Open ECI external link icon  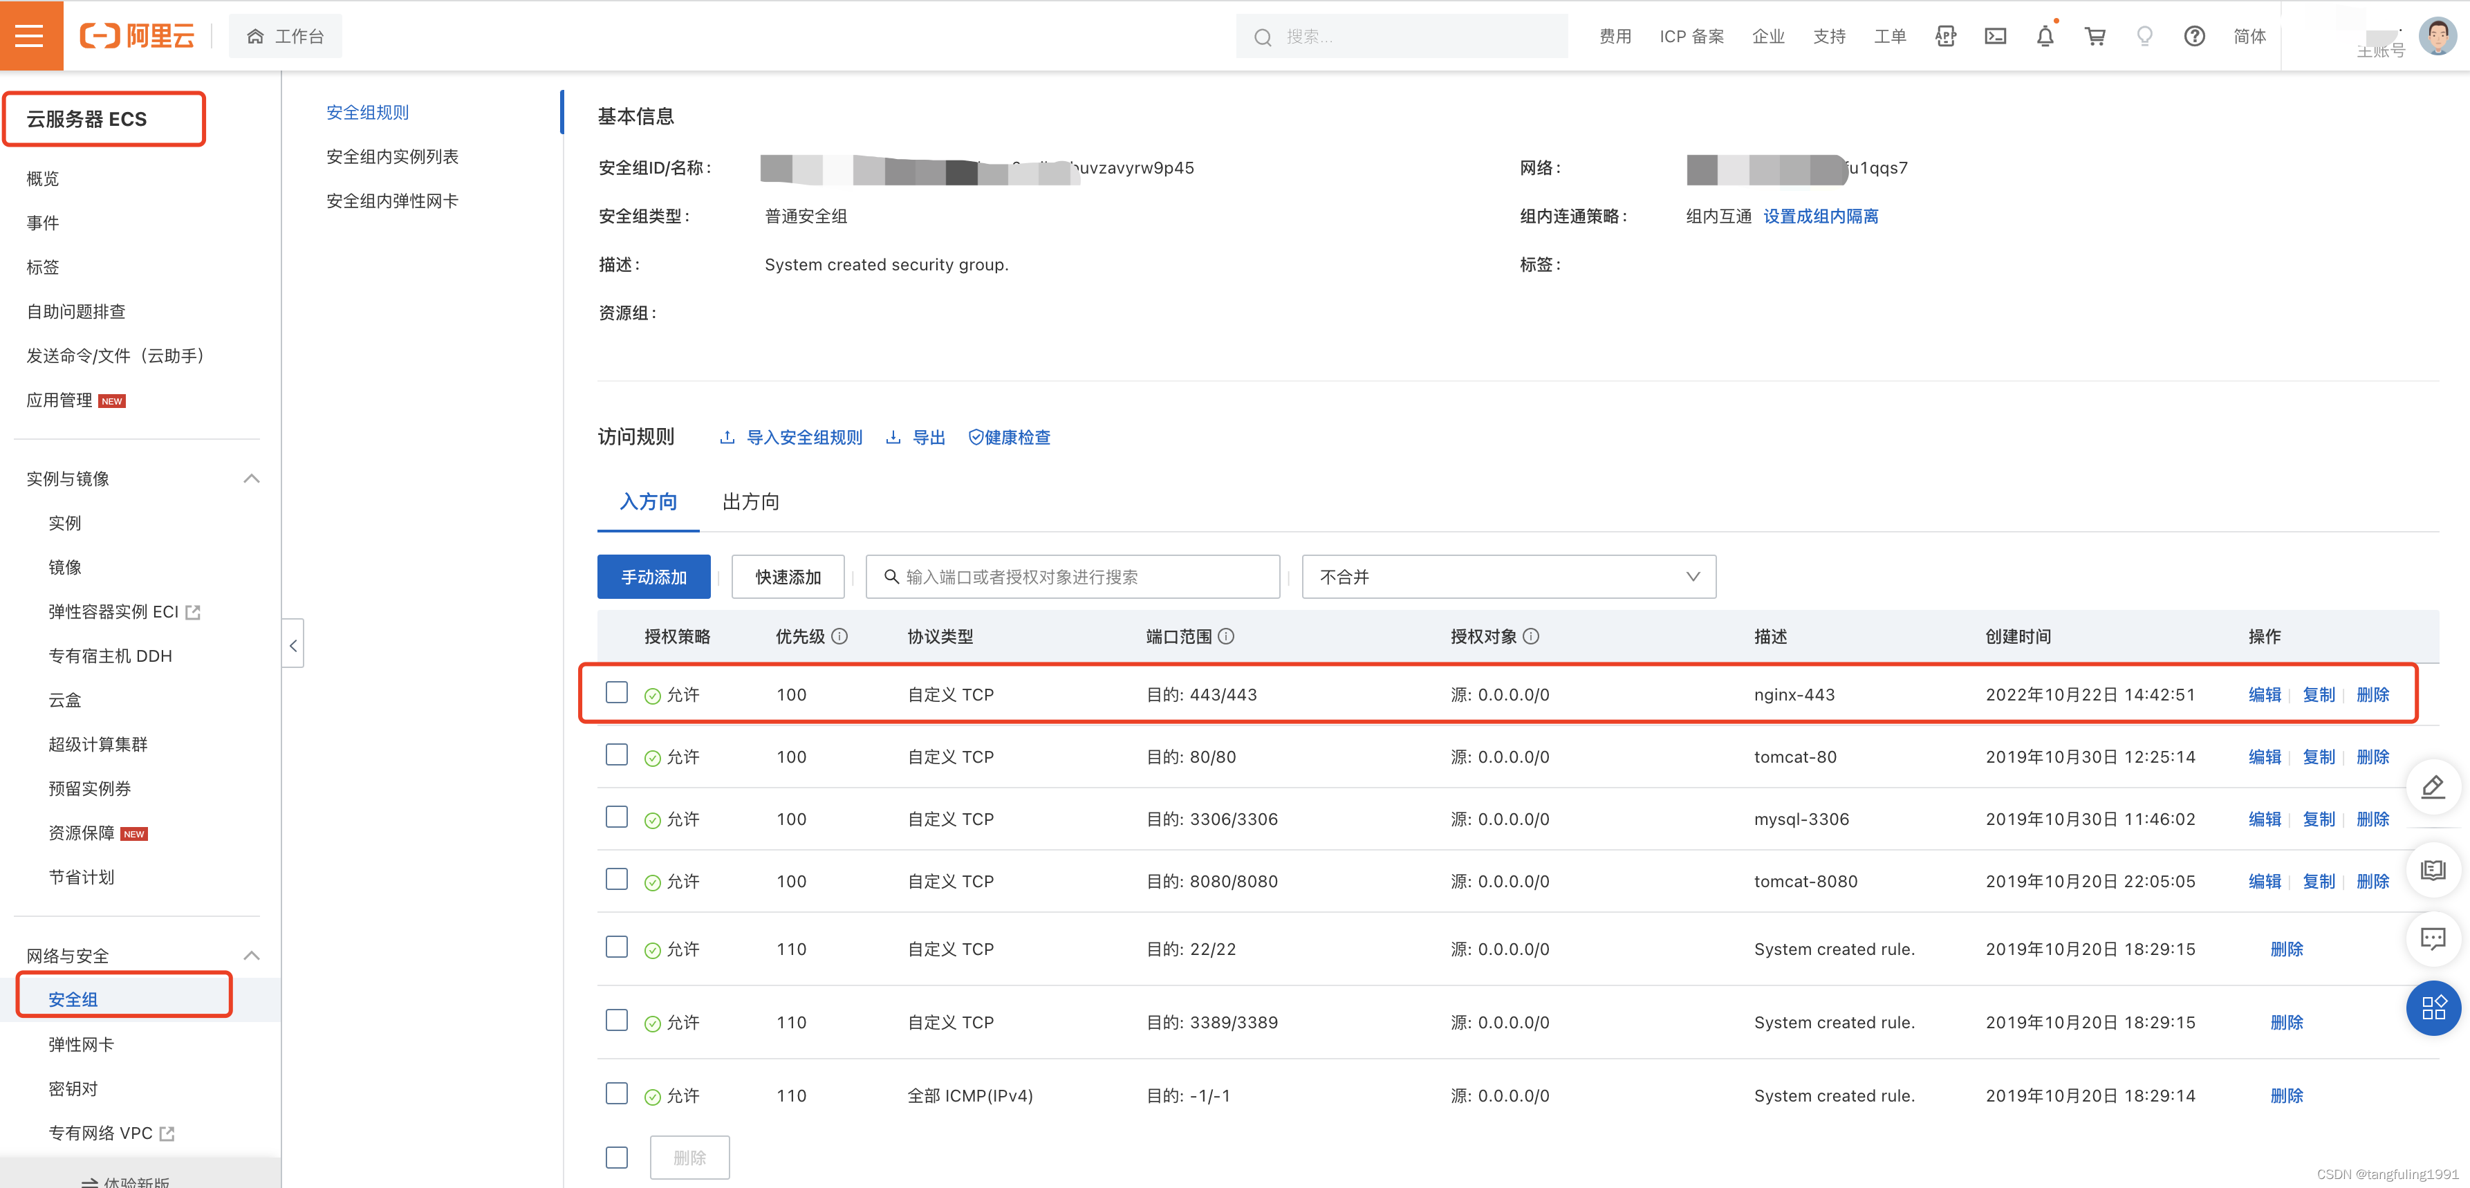click(x=193, y=613)
